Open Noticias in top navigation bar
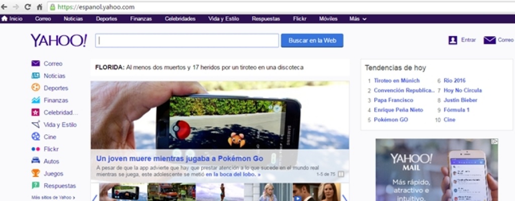 coord(73,19)
